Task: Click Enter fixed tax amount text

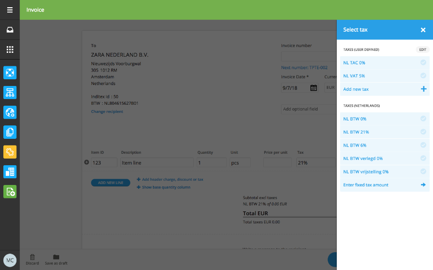Action: point(366,185)
